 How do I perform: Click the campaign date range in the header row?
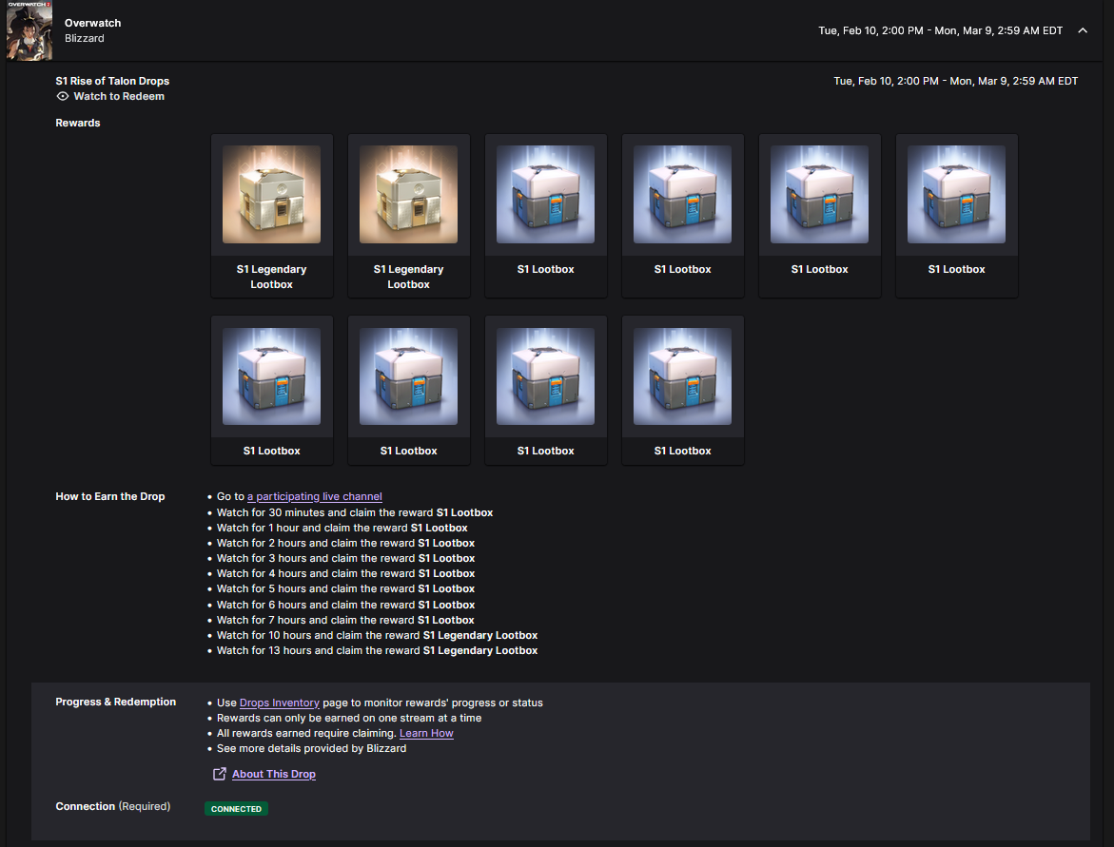[x=941, y=30]
